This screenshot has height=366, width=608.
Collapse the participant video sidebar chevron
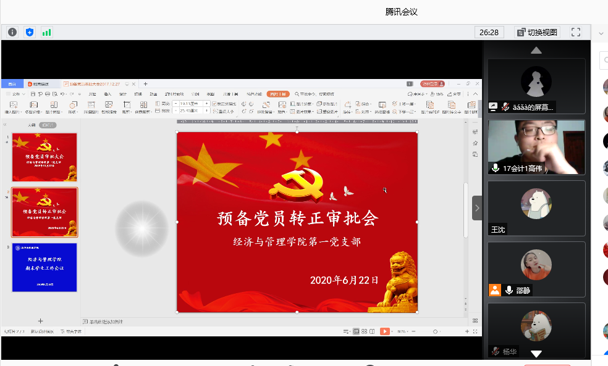[x=477, y=208]
